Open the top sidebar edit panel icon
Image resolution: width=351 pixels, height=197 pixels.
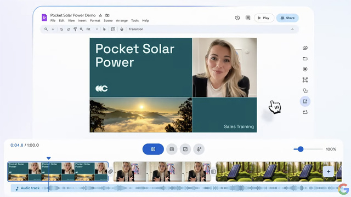pos(305,48)
